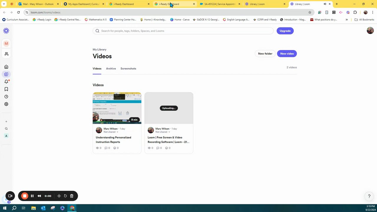The width and height of the screenshot is (377, 212).
Task: Open Outlook from the taskbar
Action: [x=43, y=208]
